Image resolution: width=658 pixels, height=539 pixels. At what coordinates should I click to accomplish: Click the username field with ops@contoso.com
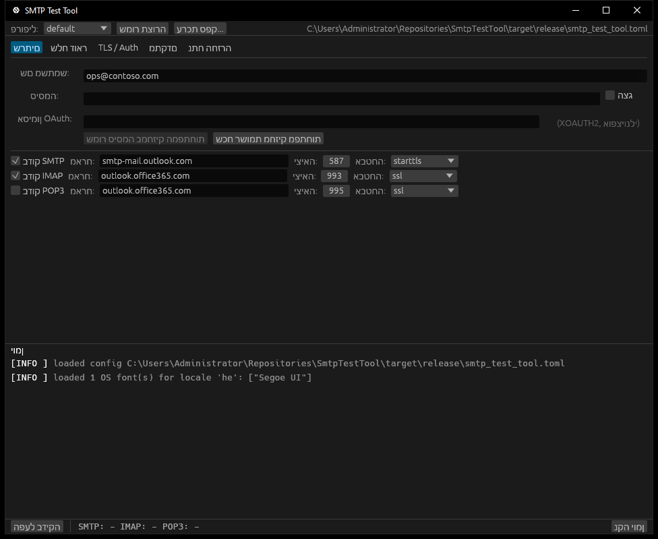pyautogui.click(x=365, y=76)
